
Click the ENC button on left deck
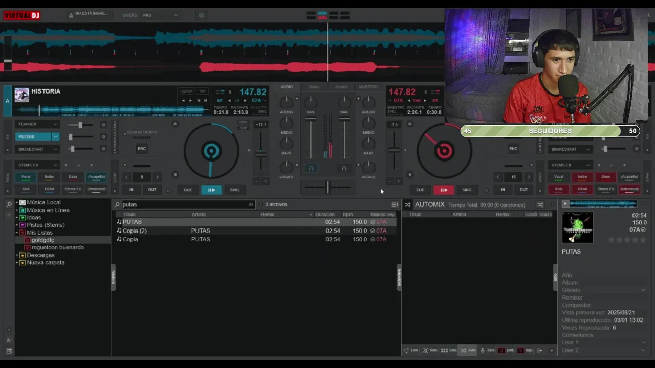point(142,149)
